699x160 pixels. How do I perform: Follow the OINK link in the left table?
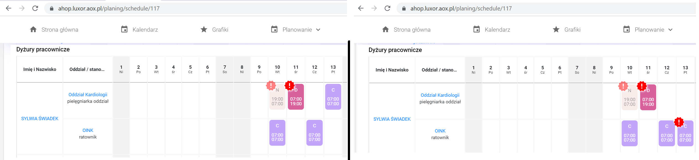pyautogui.click(x=88, y=130)
